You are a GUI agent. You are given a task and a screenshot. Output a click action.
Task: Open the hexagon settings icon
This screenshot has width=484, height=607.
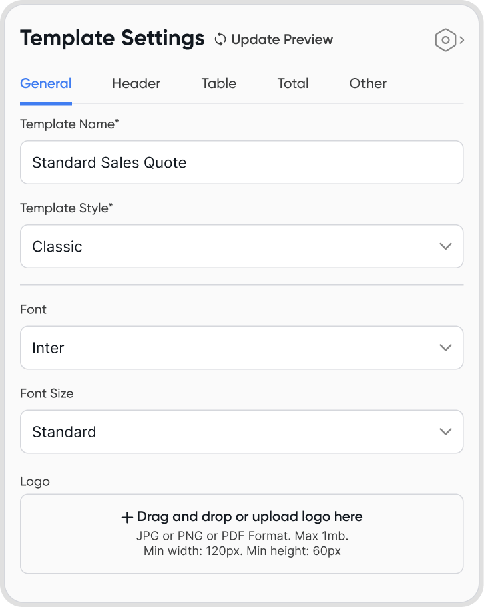[445, 40]
